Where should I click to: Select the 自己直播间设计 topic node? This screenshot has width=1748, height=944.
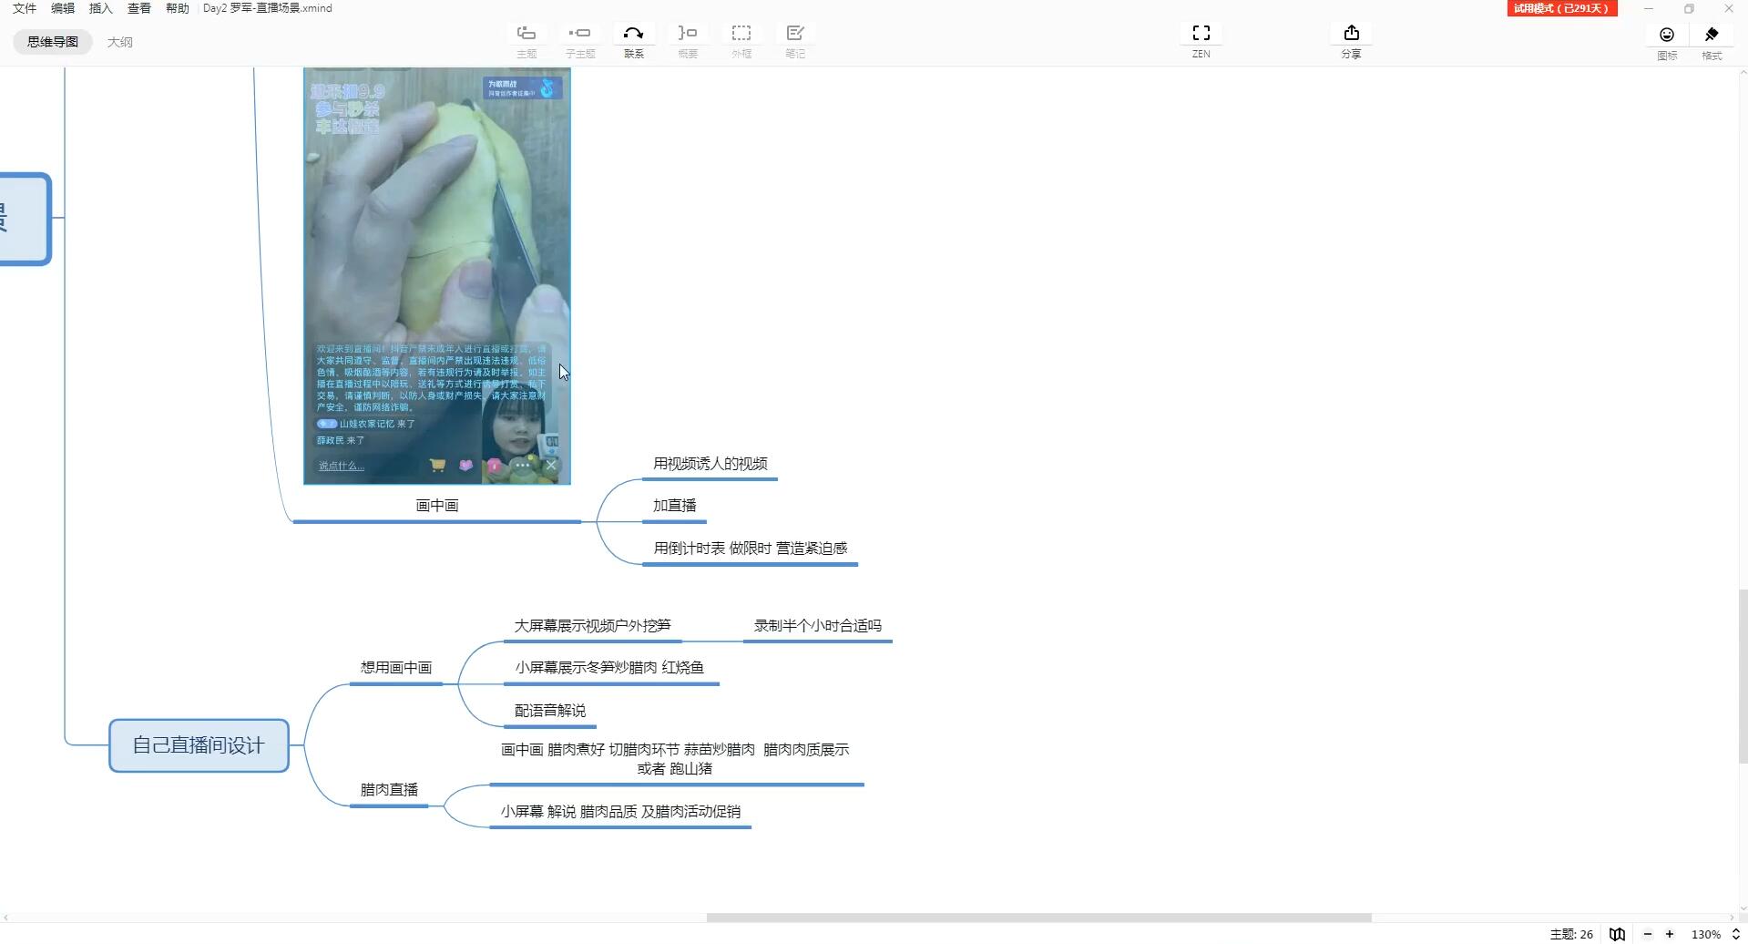(199, 745)
